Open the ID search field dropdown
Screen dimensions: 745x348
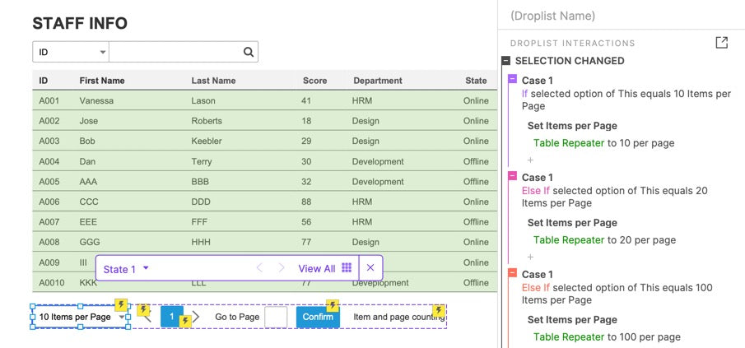[x=71, y=52]
